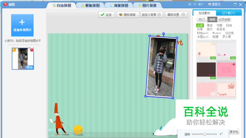
Task: Choose the 全部 category
Action: click(x=200, y=25)
